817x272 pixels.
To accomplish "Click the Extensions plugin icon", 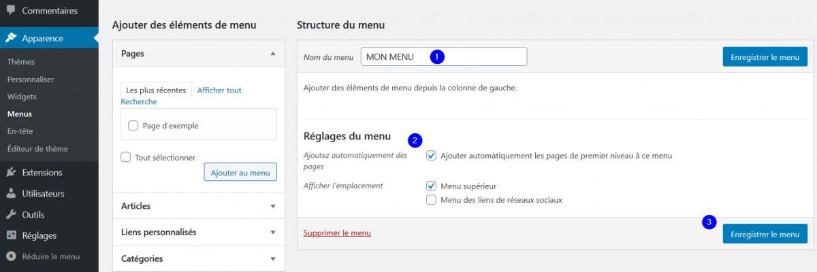I will (x=11, y=173).
